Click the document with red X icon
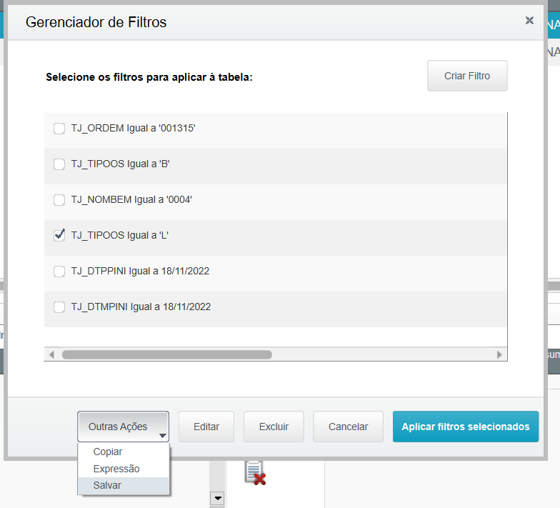The height and width of the screenshot is (508, 560). [x=256, y=473]
